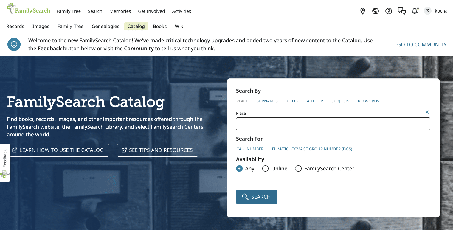Search by SUBJECTS option
The width and height of the screenshot is (453, 230).
pos(340,101)
